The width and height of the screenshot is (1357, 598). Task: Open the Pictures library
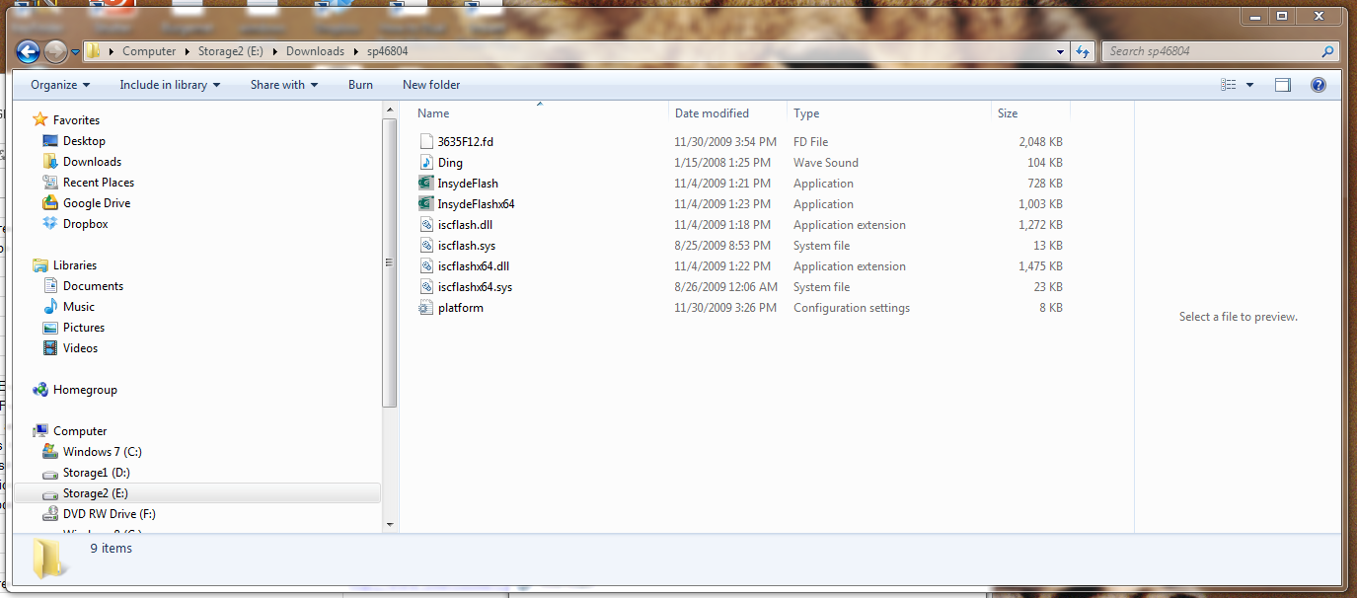[x=83, y=328]
